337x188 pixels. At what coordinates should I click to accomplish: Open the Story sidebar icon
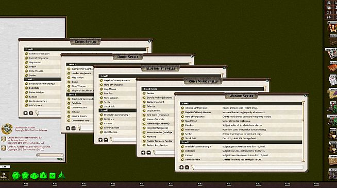pos(333,80)
